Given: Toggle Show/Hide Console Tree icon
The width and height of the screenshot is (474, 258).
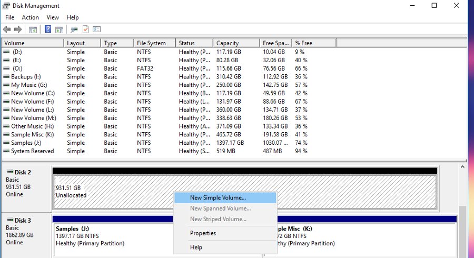Looking at the screenshot, I should [x=33, y=29].
